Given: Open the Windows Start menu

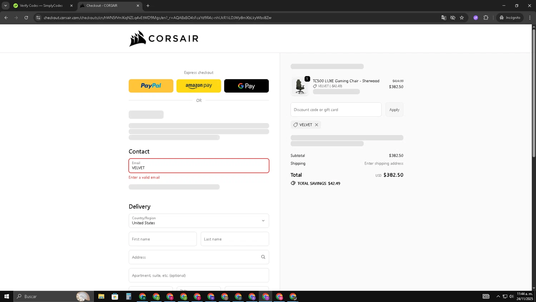Looking at the screenshot, I should [6, 296].
